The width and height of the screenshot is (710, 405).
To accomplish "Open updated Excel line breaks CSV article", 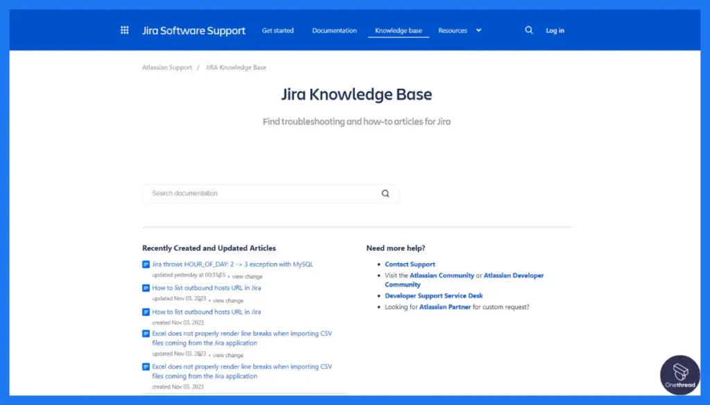I will (242, 338).
